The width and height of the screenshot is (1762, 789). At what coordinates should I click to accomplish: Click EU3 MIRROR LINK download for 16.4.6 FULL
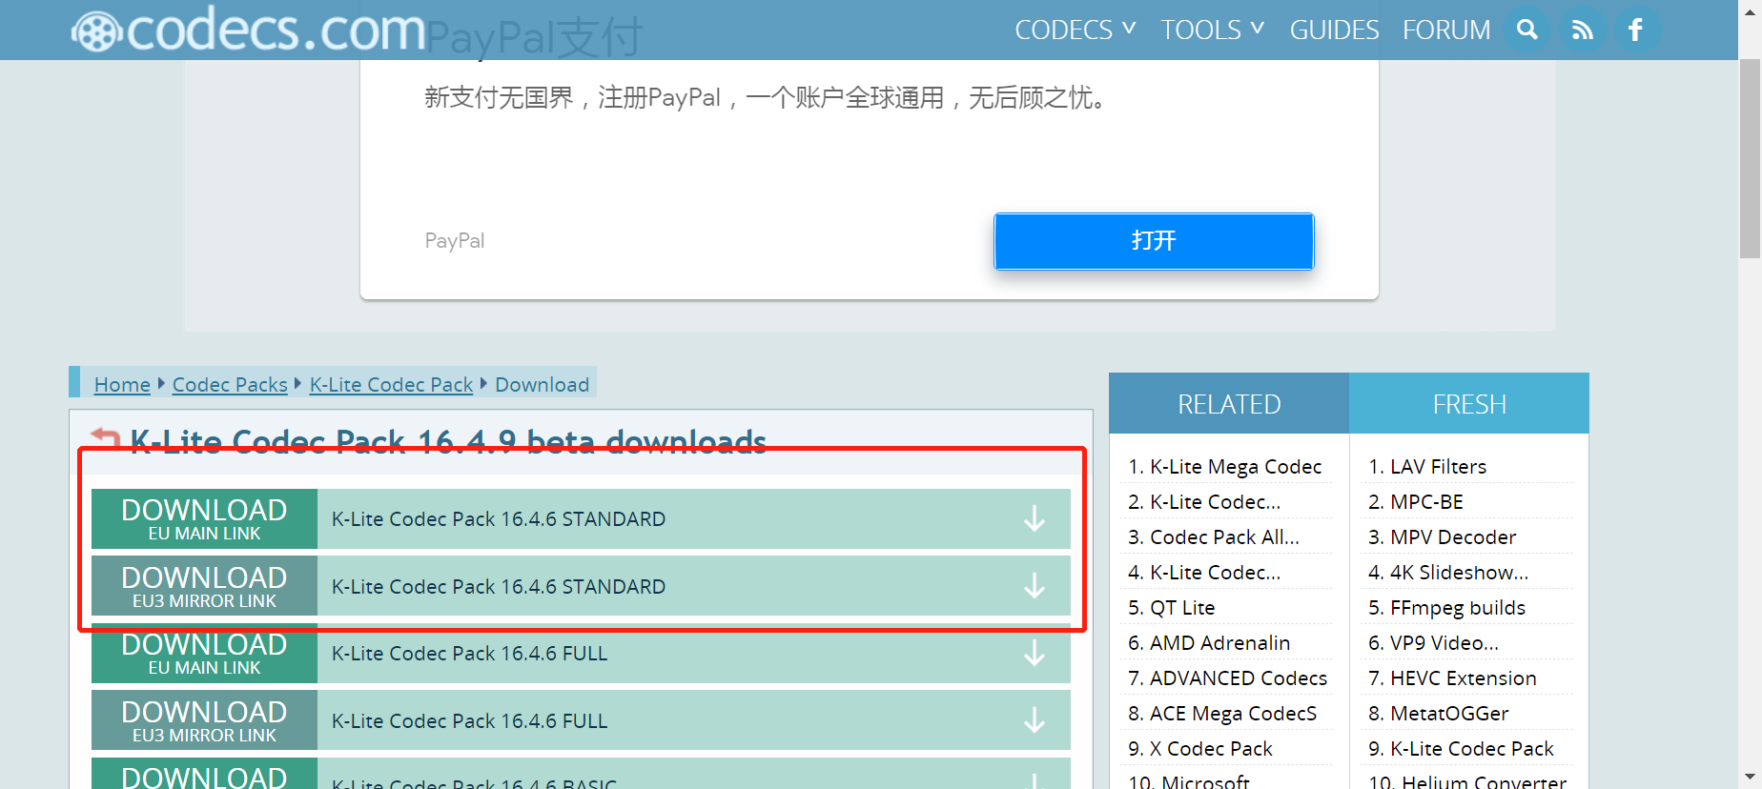pyautogui.click(x=204, y=720)
